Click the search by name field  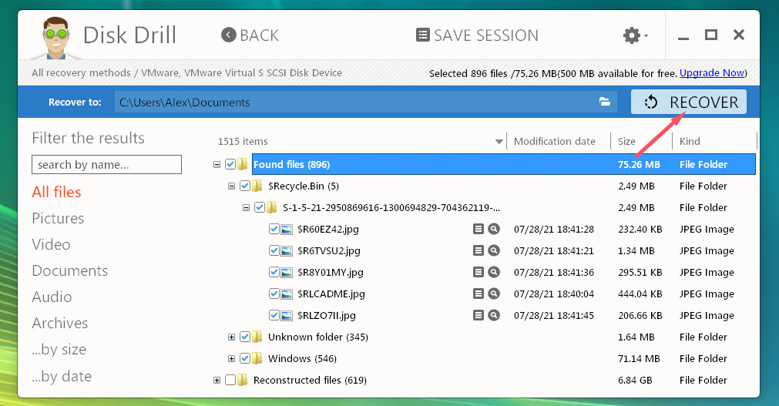[107, 165]
